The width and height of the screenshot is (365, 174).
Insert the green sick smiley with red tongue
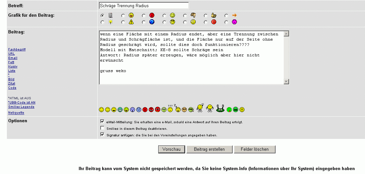(229, 110)
